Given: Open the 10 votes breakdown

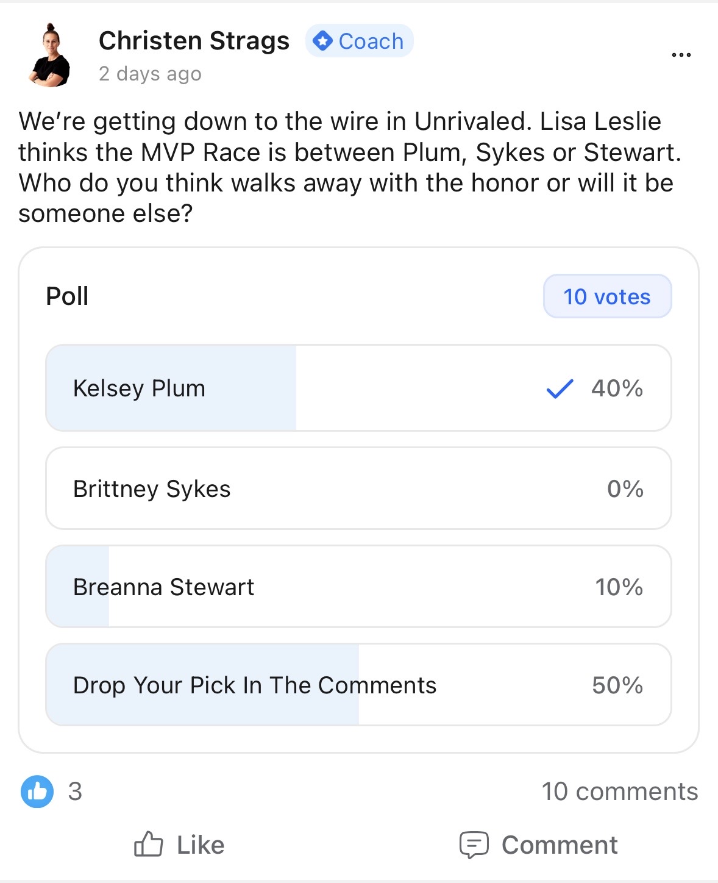Looking at the screenshot, I should 606,296.
